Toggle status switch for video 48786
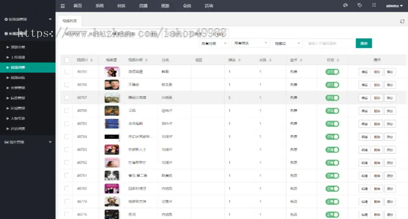 click(332, 111)
